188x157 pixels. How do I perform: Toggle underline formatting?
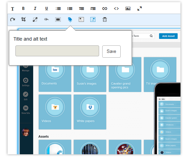[46, 9]
